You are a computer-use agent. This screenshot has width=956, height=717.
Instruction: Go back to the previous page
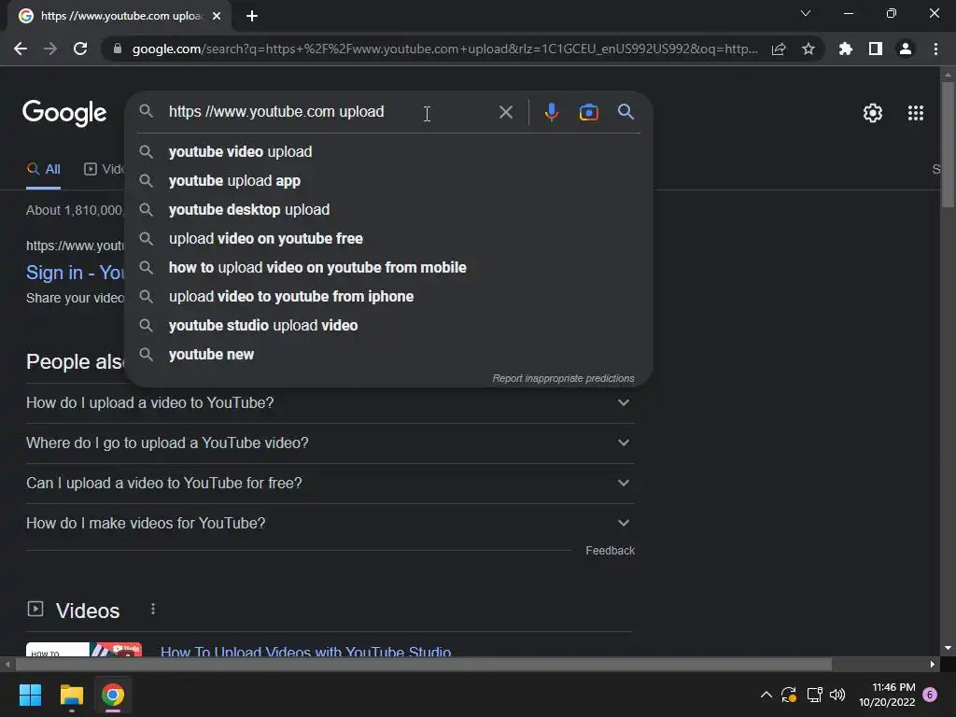point(21,49)
